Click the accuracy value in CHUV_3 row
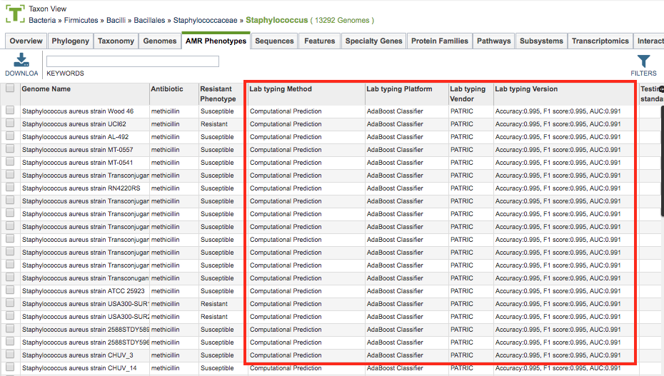Screen dimensions: 664x376 point(558,355)
